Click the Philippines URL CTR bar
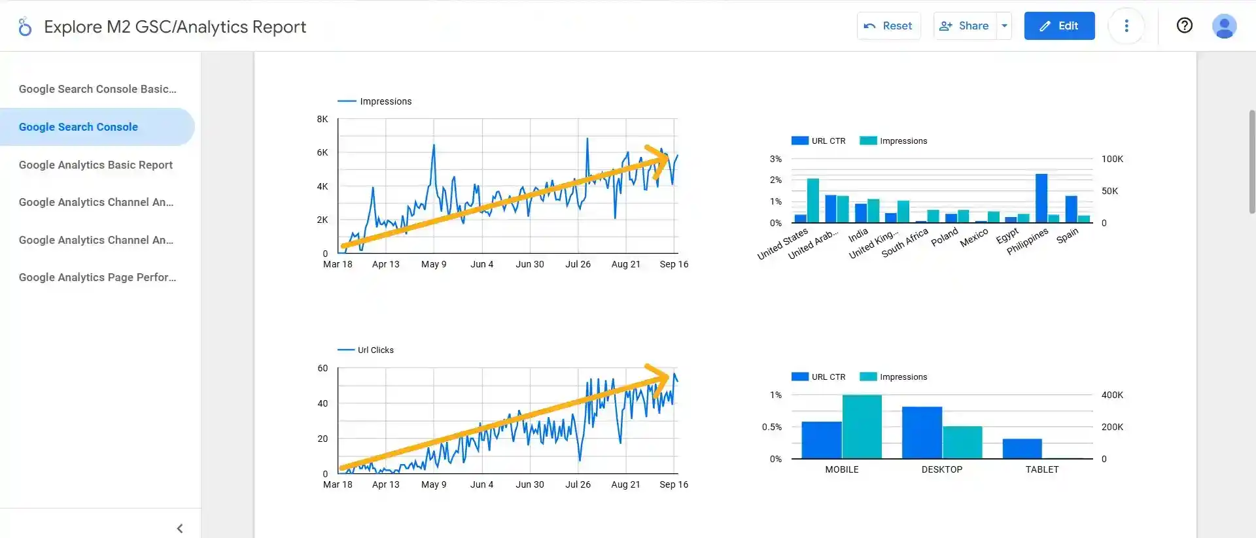The width and height of the screenshot is (1256, 538). pos(1041,198)
